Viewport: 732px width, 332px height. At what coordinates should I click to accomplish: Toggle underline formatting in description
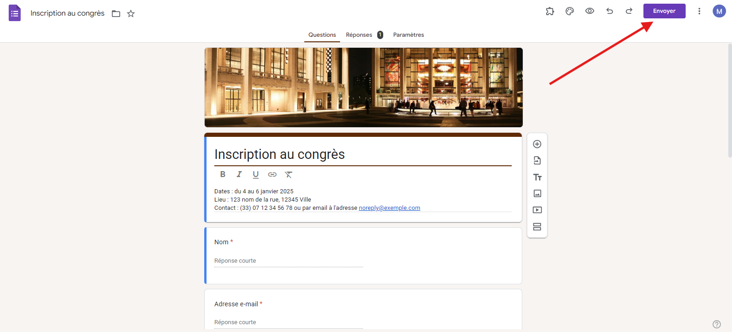256,174
